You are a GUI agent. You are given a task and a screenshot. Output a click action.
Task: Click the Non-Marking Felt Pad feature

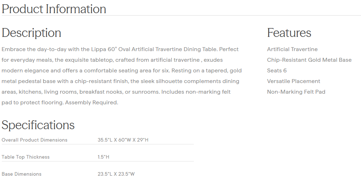pyautogui.click(x=296, y=92)
